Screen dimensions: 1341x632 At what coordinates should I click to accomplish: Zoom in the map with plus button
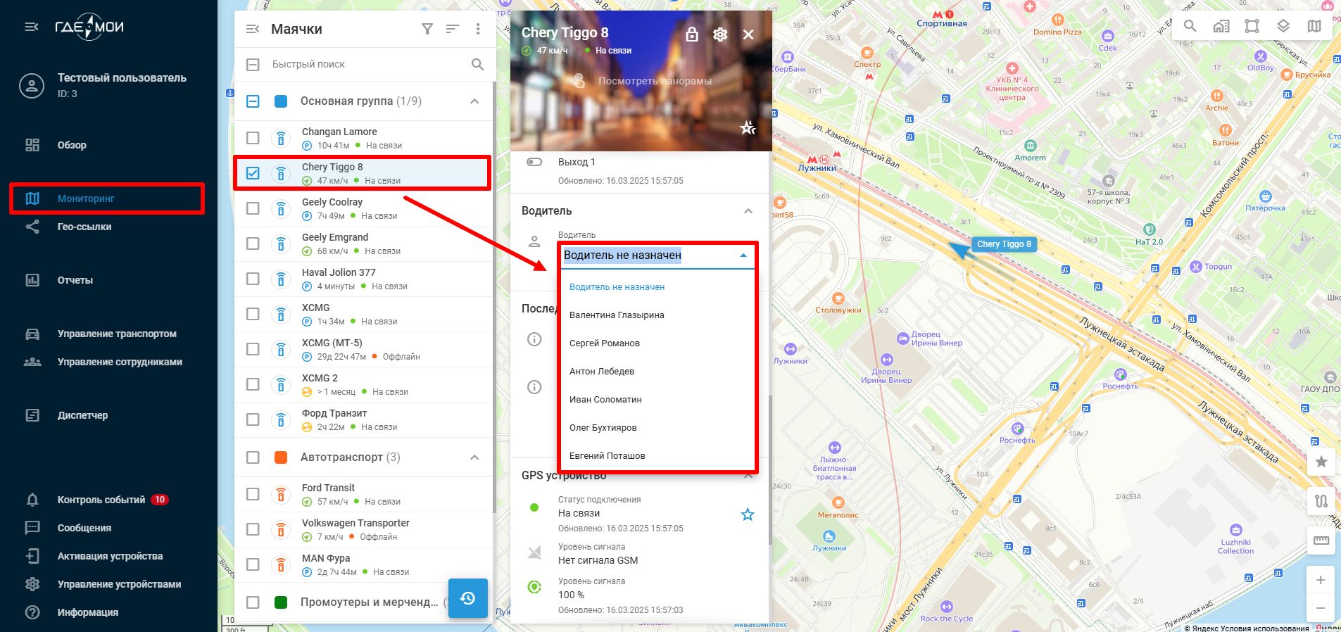pos(1321,580)
